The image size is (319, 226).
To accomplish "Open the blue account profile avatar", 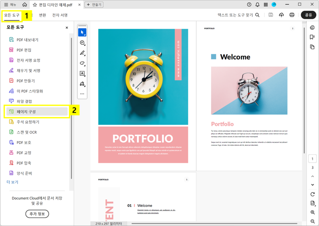I will (274, 5).
